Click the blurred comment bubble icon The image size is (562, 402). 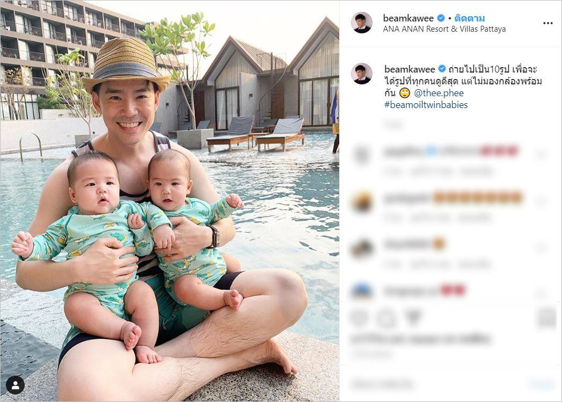coord(386,318)
